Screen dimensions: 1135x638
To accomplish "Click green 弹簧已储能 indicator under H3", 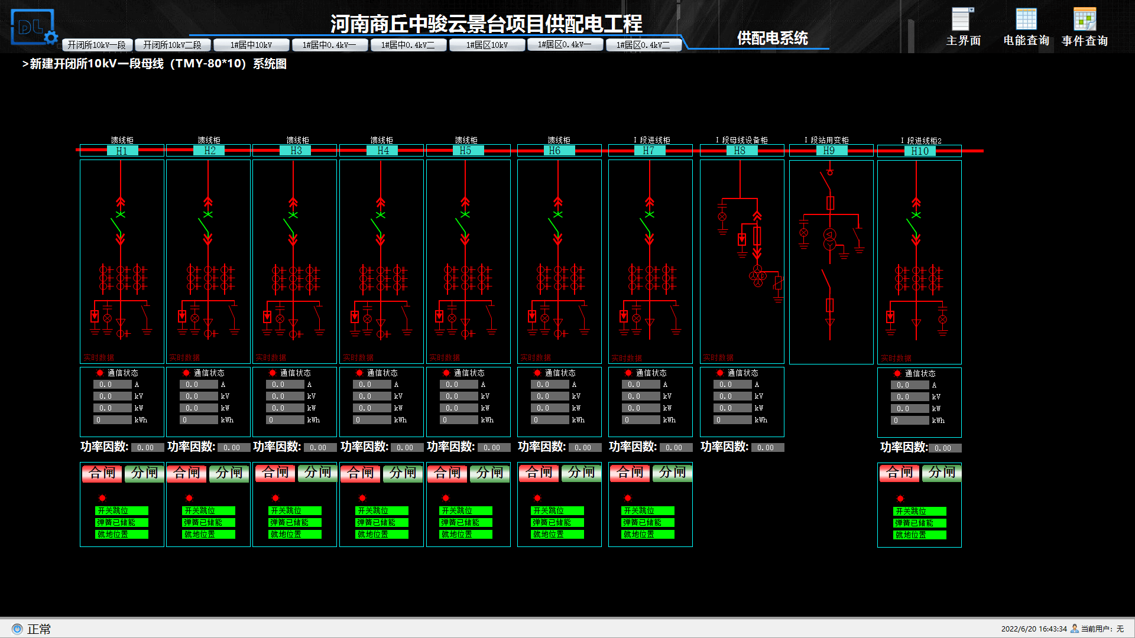I will (x=295, y=522).
